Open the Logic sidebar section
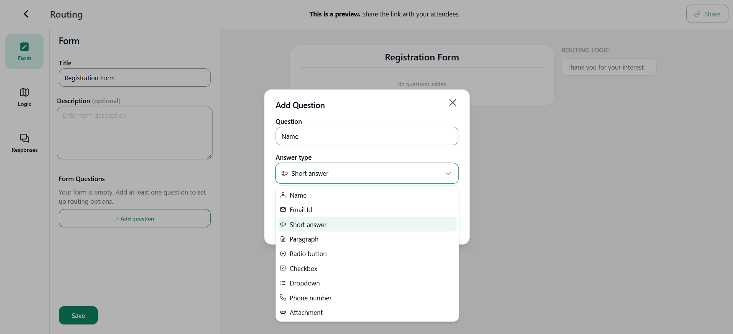This screenshot has width=733, height=334. (24, 97)
